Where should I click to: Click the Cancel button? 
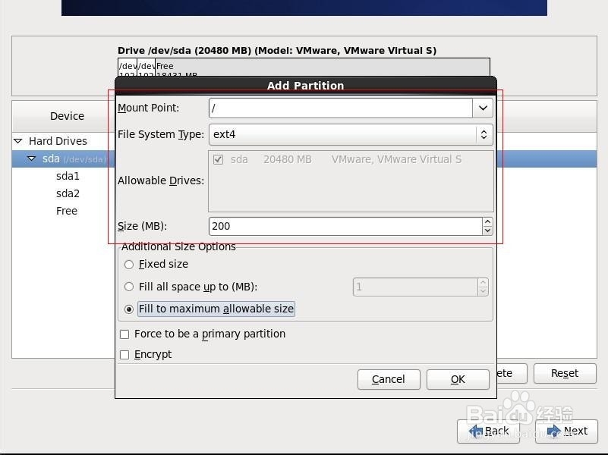[x=389, y=379]
